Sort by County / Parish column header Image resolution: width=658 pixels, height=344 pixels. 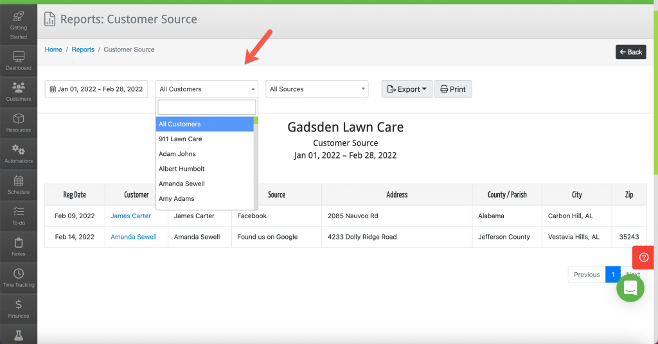click(507, 194)
